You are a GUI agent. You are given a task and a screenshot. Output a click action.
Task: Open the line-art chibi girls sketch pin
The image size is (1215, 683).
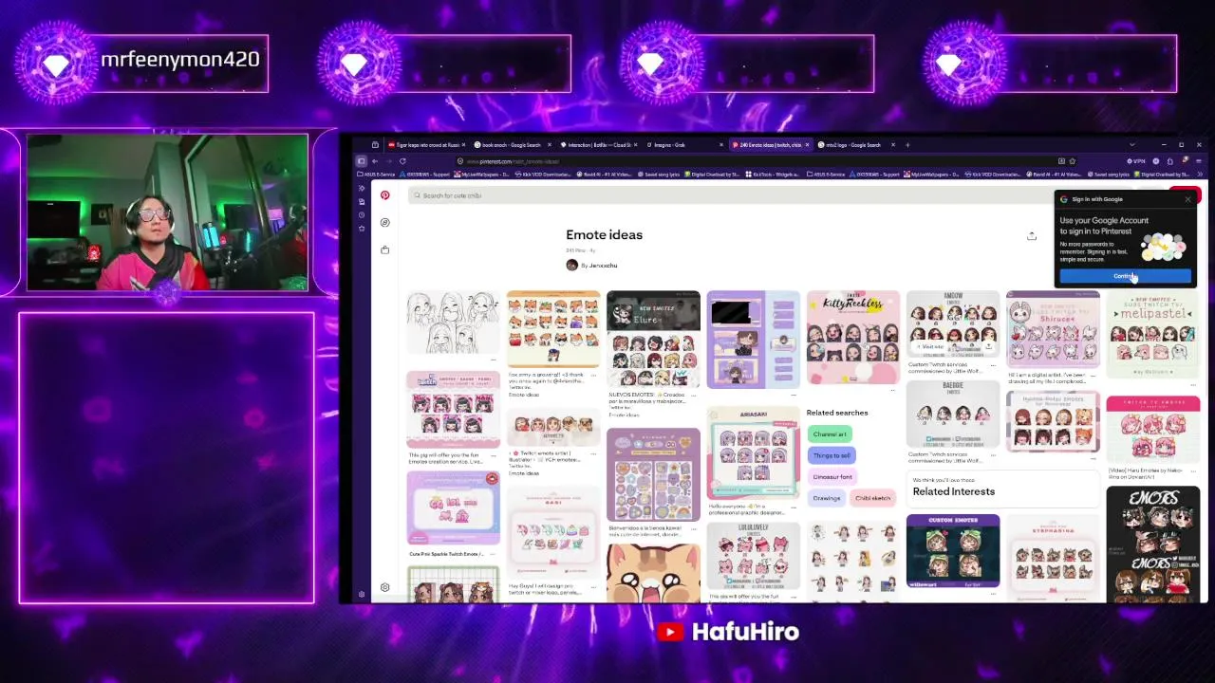tap(453, 323)
